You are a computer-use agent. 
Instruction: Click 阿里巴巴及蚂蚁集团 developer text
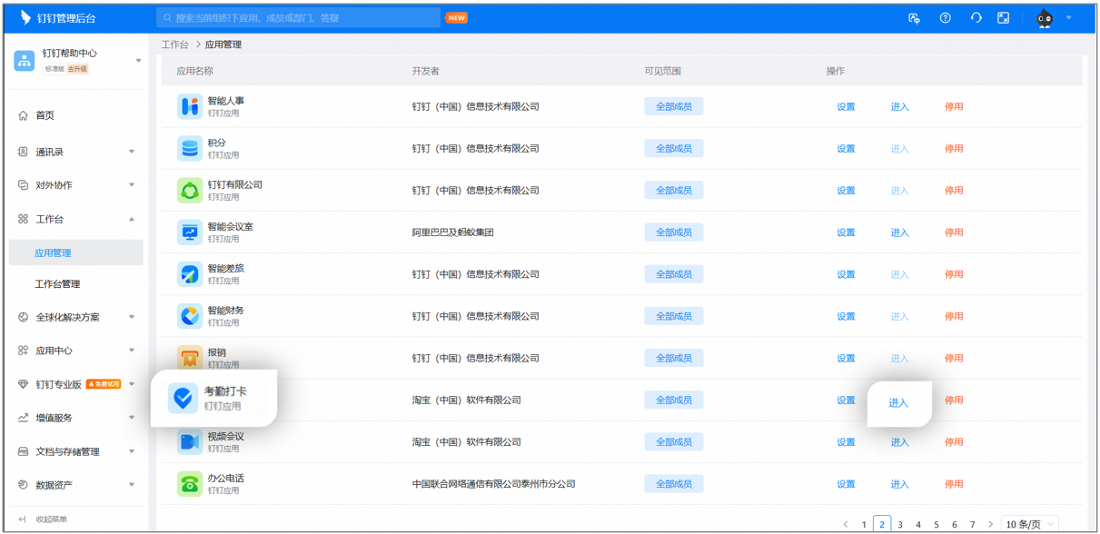point(452,232)
